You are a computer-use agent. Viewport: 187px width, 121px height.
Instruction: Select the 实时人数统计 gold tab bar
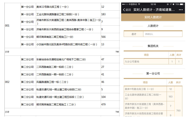pyautogui.click(x=153, y=17)
